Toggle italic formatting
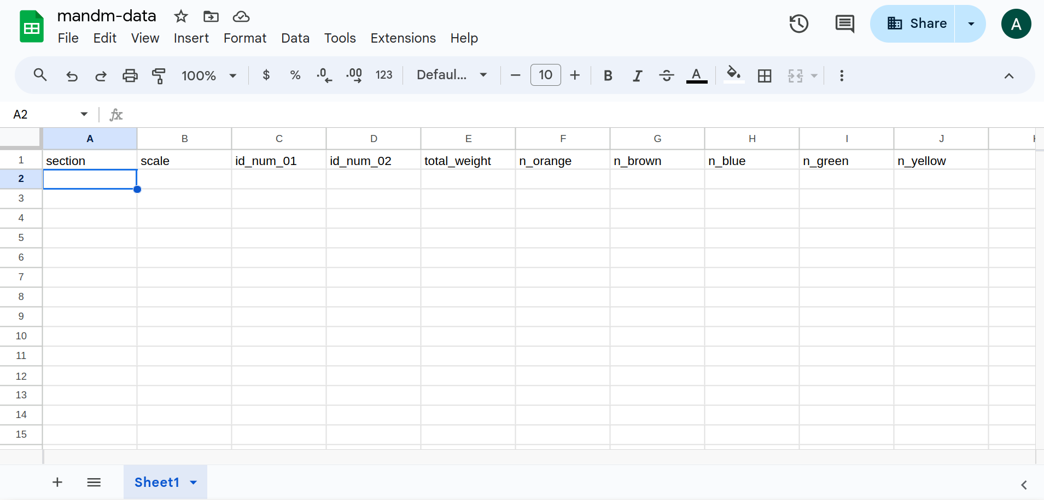This screenshot has width=1044, height=500. coord(637,75)
